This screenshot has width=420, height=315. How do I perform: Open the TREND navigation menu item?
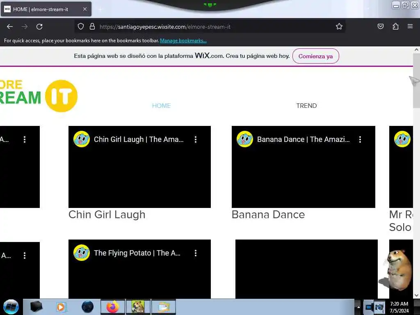(x=306, y=105)
